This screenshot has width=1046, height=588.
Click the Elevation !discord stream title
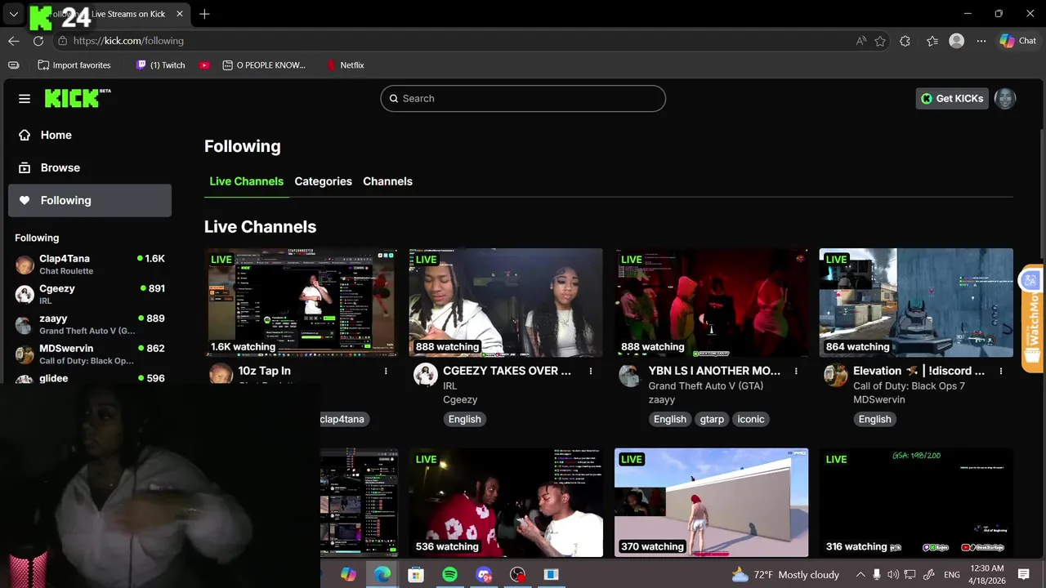click(919, 371)
